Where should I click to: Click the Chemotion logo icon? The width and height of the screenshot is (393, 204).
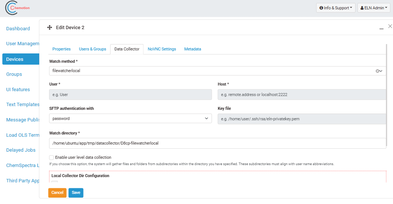coord(11,8)
